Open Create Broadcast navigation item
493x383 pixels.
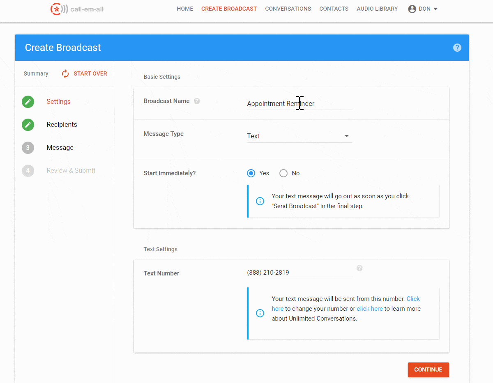point(229,9)
